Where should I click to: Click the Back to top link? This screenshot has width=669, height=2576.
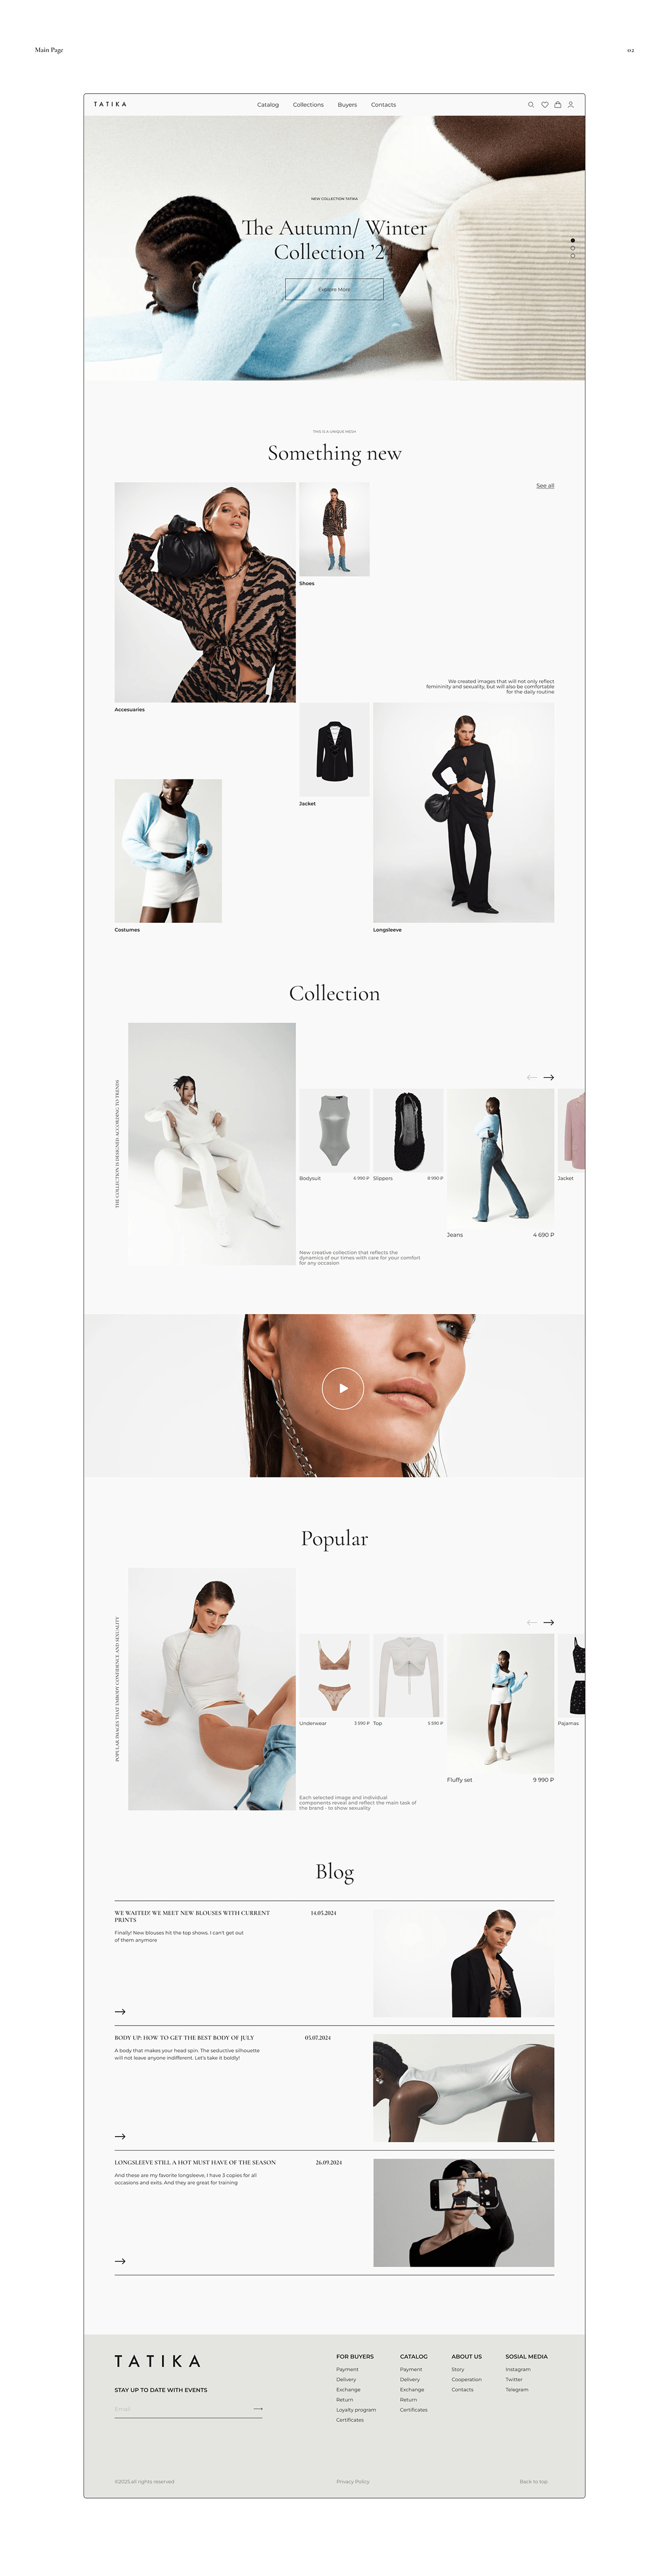[x=533, y=2481]
